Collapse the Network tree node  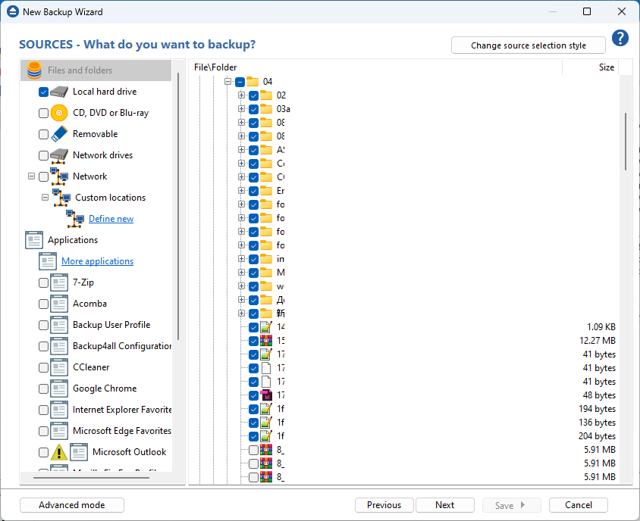coord(31,176)
